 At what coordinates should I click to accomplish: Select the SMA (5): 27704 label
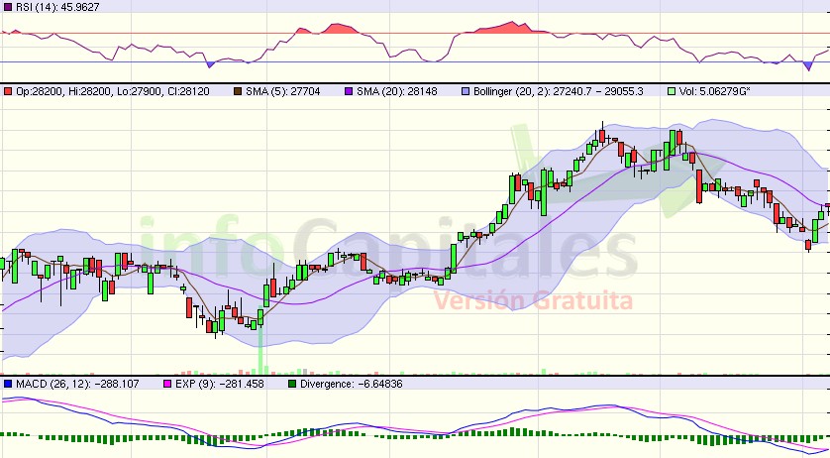pyautogui.click(x=282, y=91)
